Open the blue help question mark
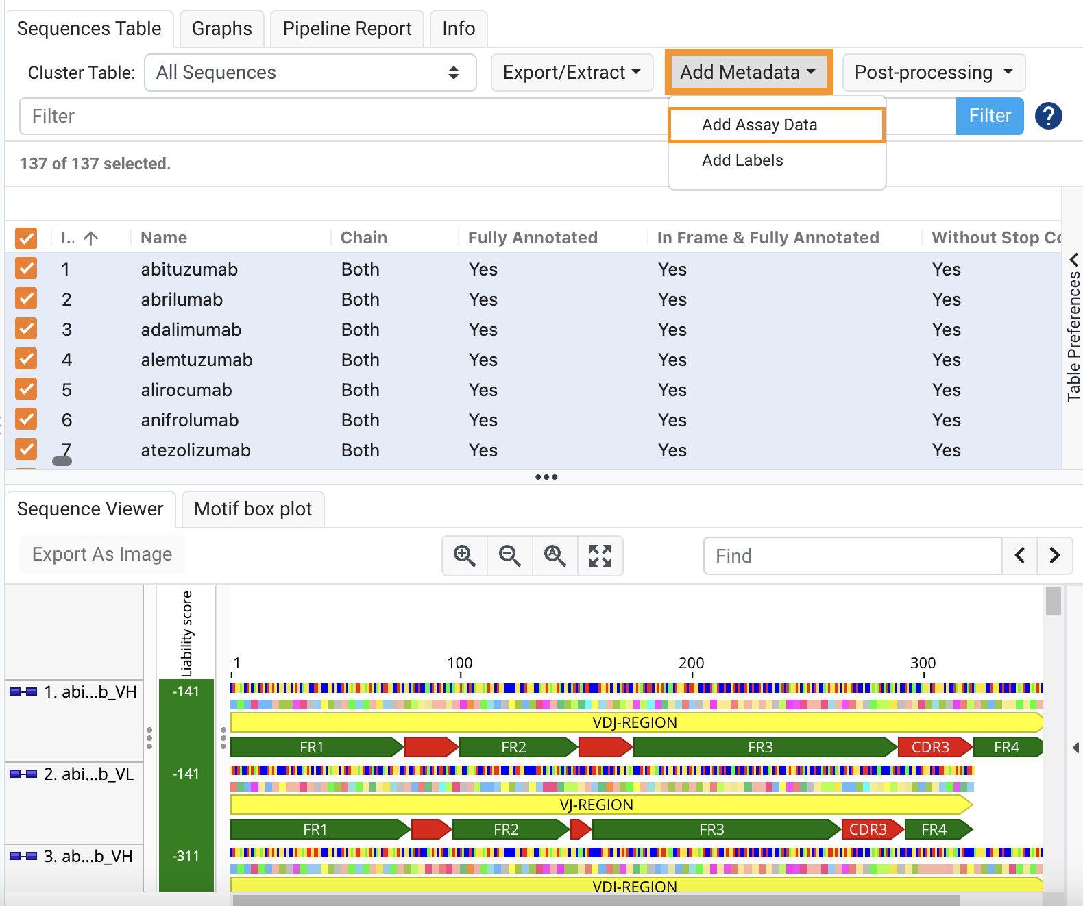 [1049, 117]
